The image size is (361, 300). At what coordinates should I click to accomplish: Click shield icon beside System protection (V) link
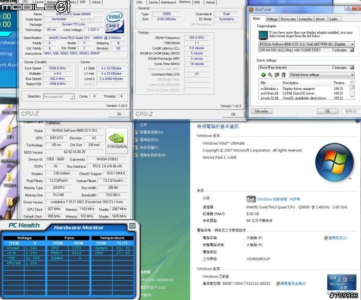coord(137,147)
